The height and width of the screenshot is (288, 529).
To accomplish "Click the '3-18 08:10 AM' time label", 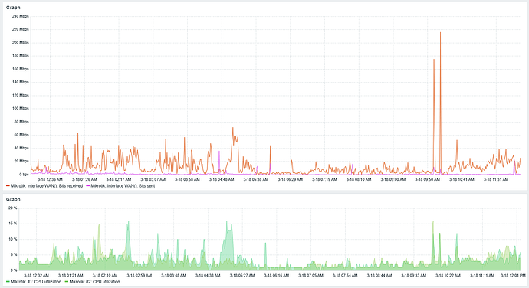I will coord(359,179).
